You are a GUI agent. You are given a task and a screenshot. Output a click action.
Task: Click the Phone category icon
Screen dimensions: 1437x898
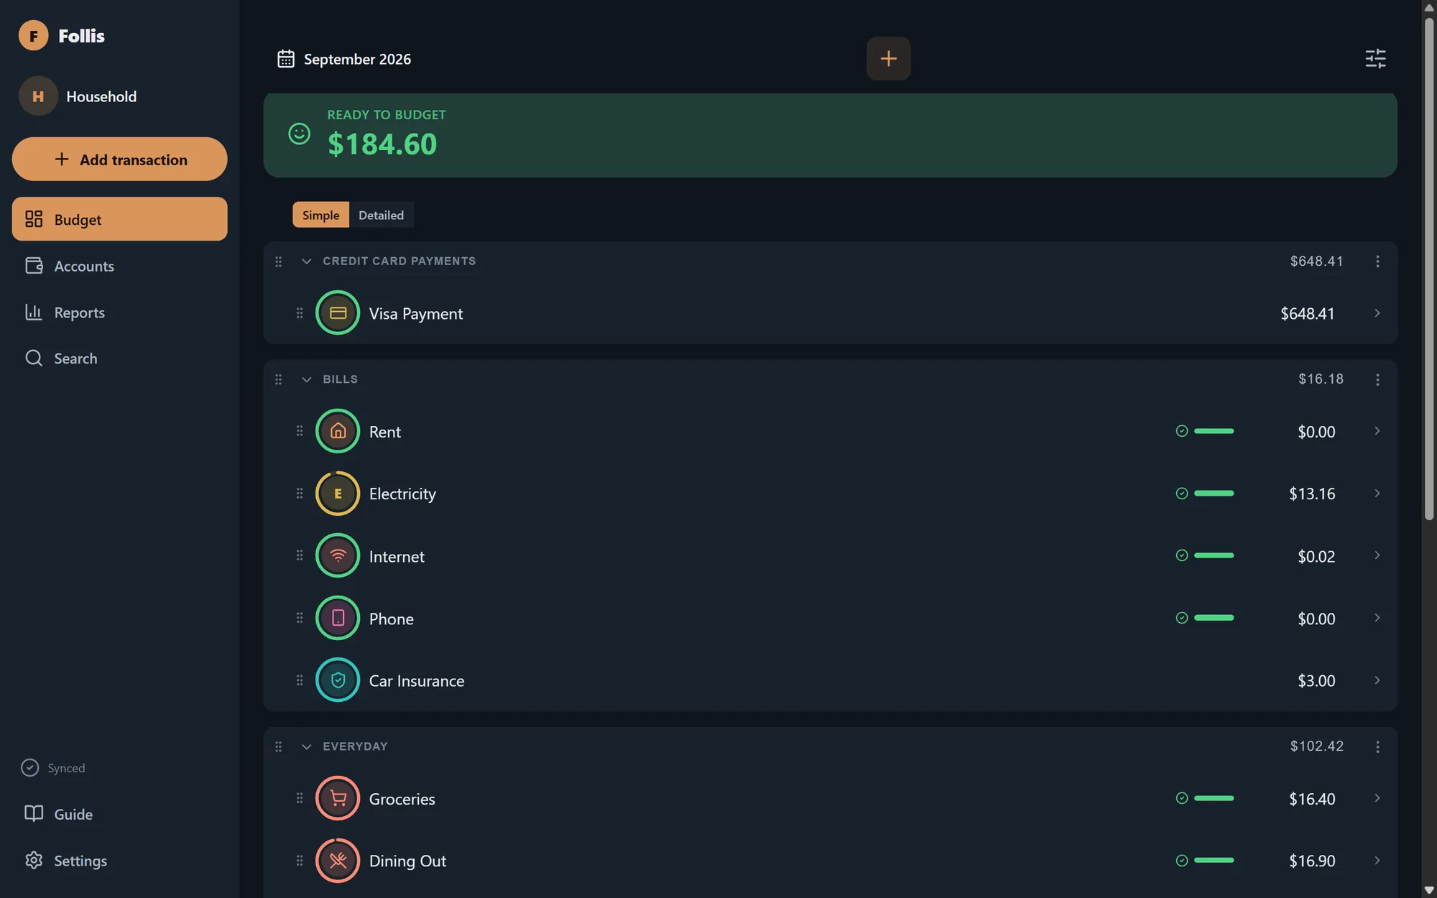pos(338,618)
